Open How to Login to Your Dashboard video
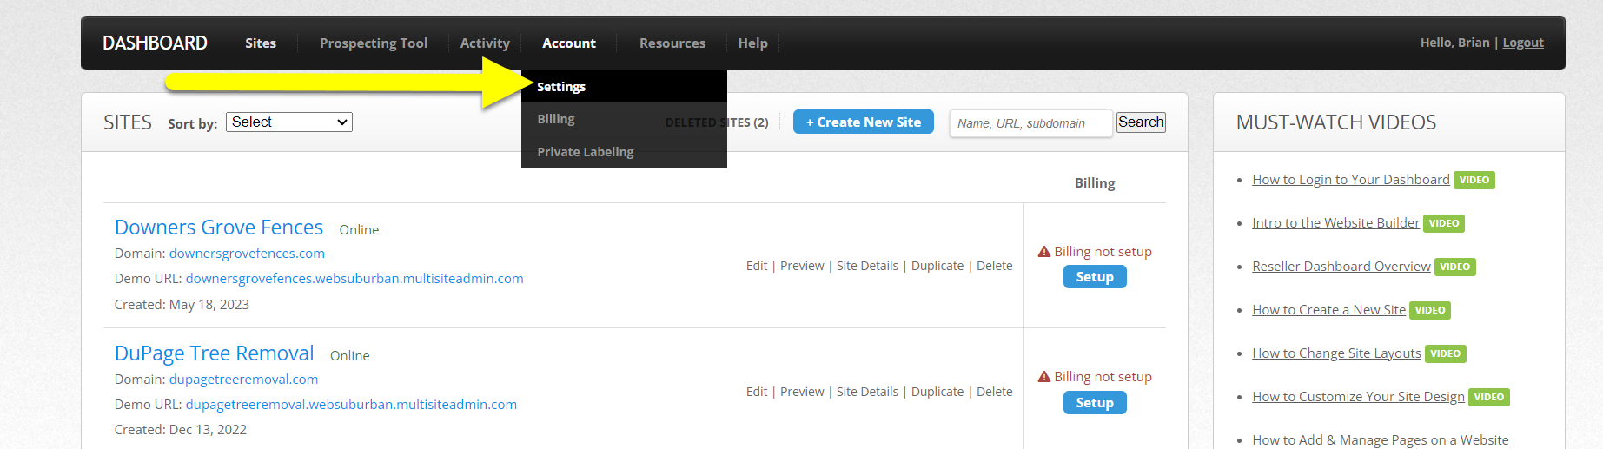The height and width of the screenshot is (449, 1603). point(1351,180)
